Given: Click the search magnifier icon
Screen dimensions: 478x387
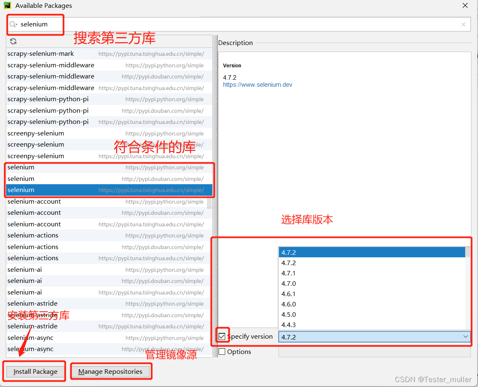Looking at the screenshot, I should point(13,24).
